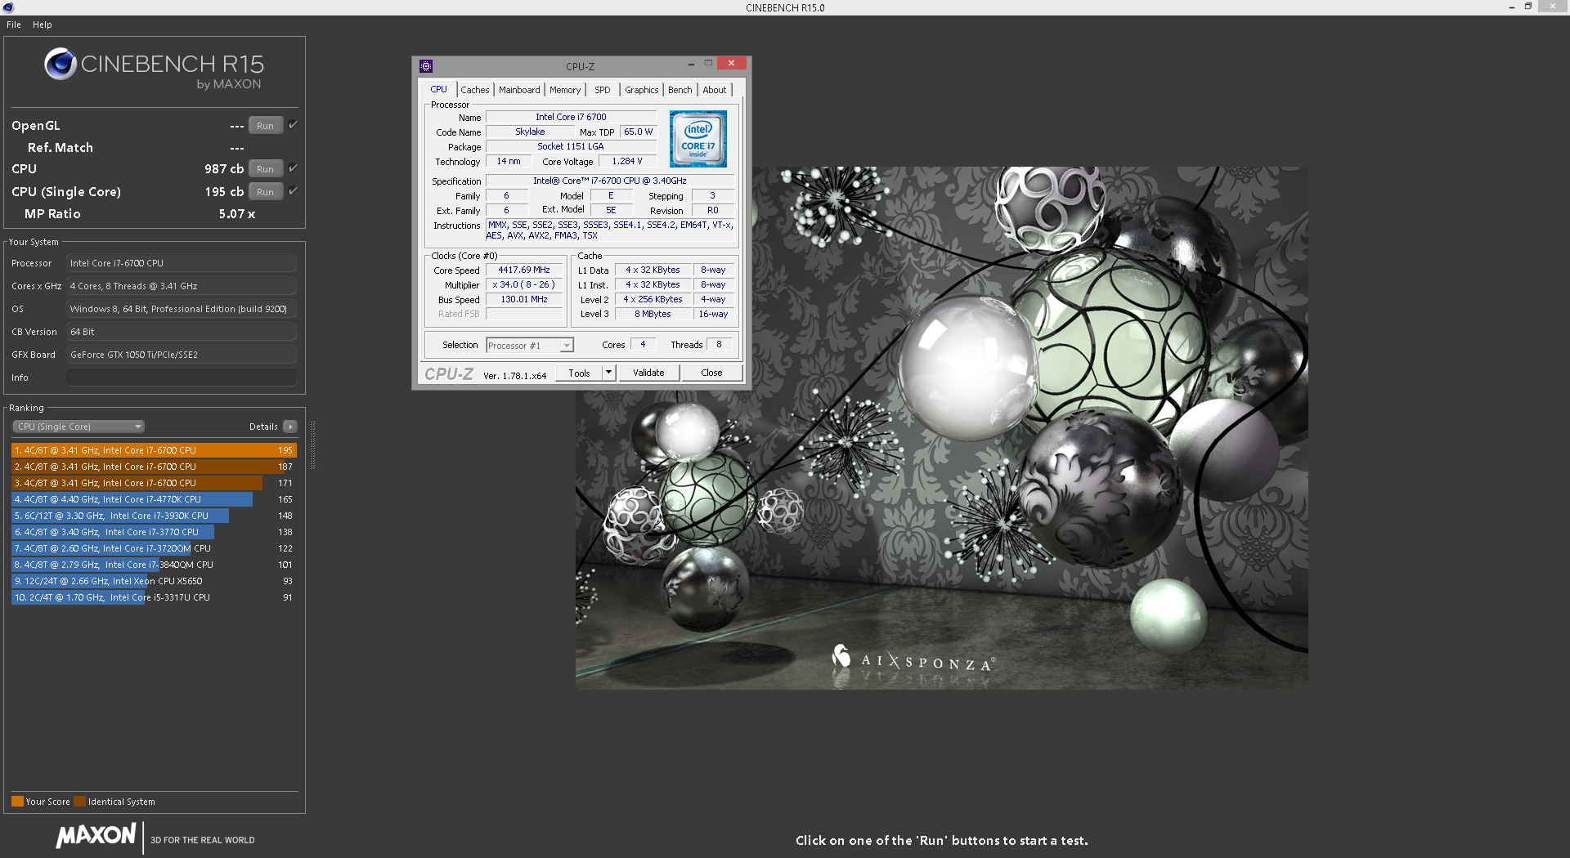Open the Processor #1 selection dropdown

point(530,346)
